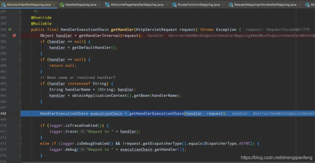Click the class icon on RouterFunctionMapping.java tab
The height and width of the screenshot is (163, 315).
click(x=174, y=4)
